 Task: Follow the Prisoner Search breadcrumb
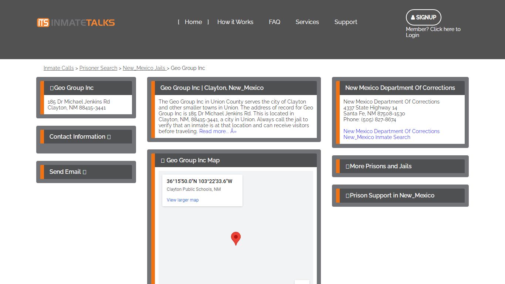(98, 68)
